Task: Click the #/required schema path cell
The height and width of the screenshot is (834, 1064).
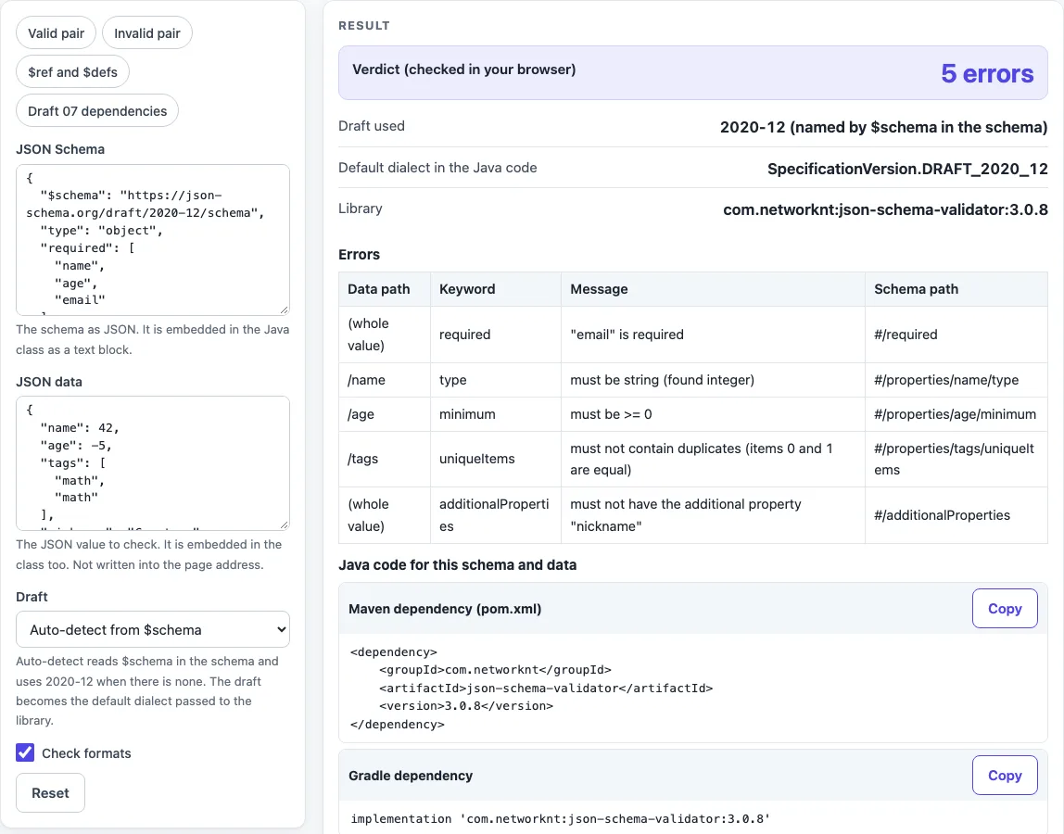Action: point(956,335)
